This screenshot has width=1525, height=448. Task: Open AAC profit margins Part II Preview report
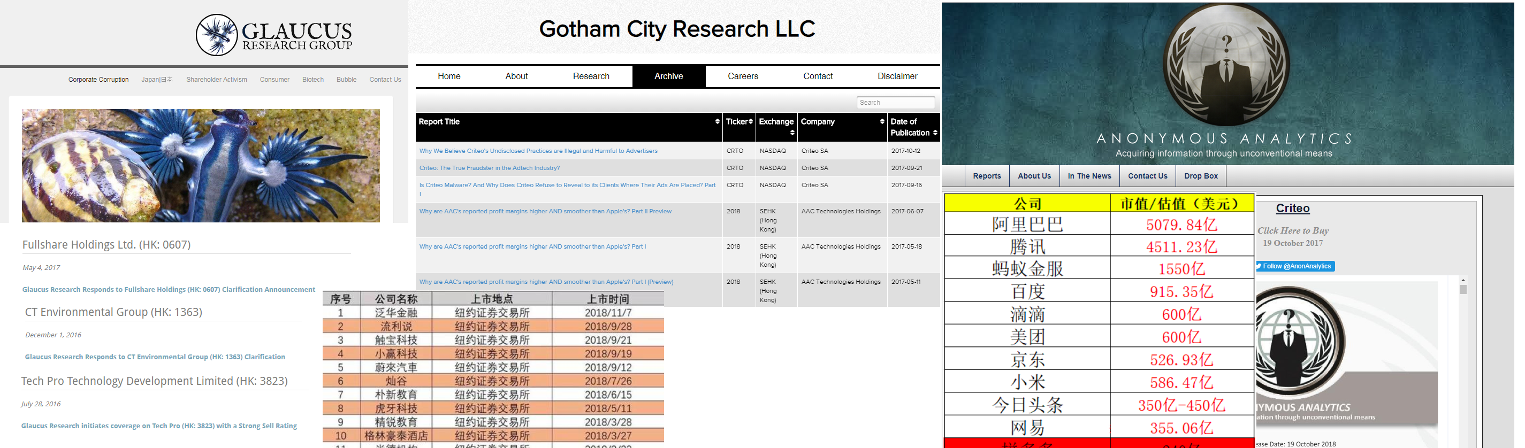[545, 211]
